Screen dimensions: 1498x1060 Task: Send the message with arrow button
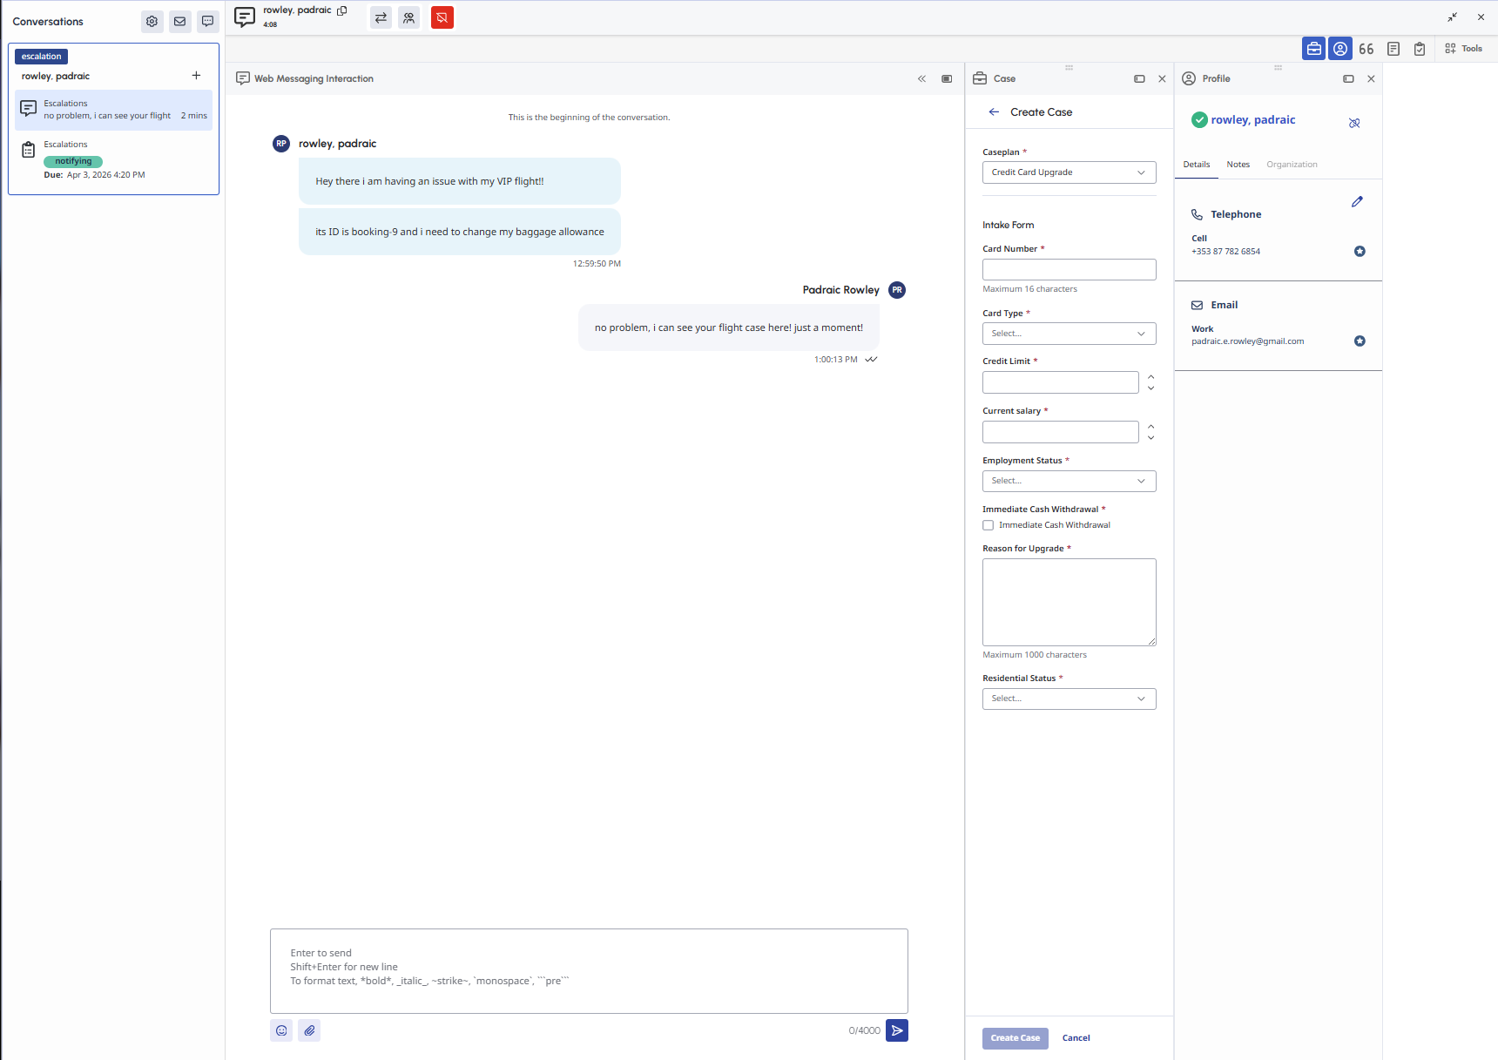pyautogui.click(x=897, y=1030)
